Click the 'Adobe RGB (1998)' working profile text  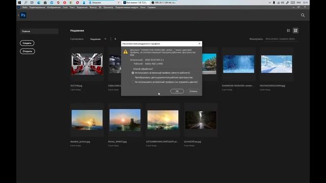pyautogui.click(x=154, y=64)
